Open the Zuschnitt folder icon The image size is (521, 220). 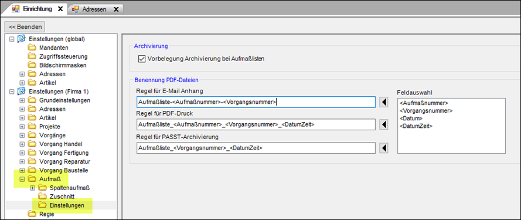[42, 197]
